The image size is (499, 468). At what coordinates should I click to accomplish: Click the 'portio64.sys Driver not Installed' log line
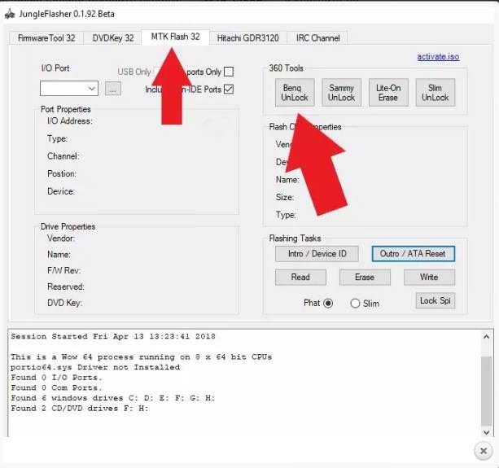(95, 367)
